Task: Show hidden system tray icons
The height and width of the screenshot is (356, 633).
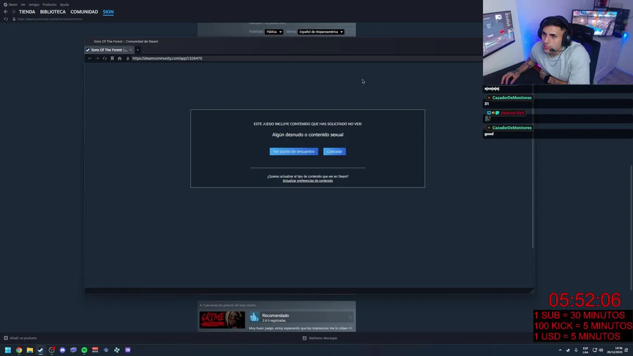Action: 560,350
